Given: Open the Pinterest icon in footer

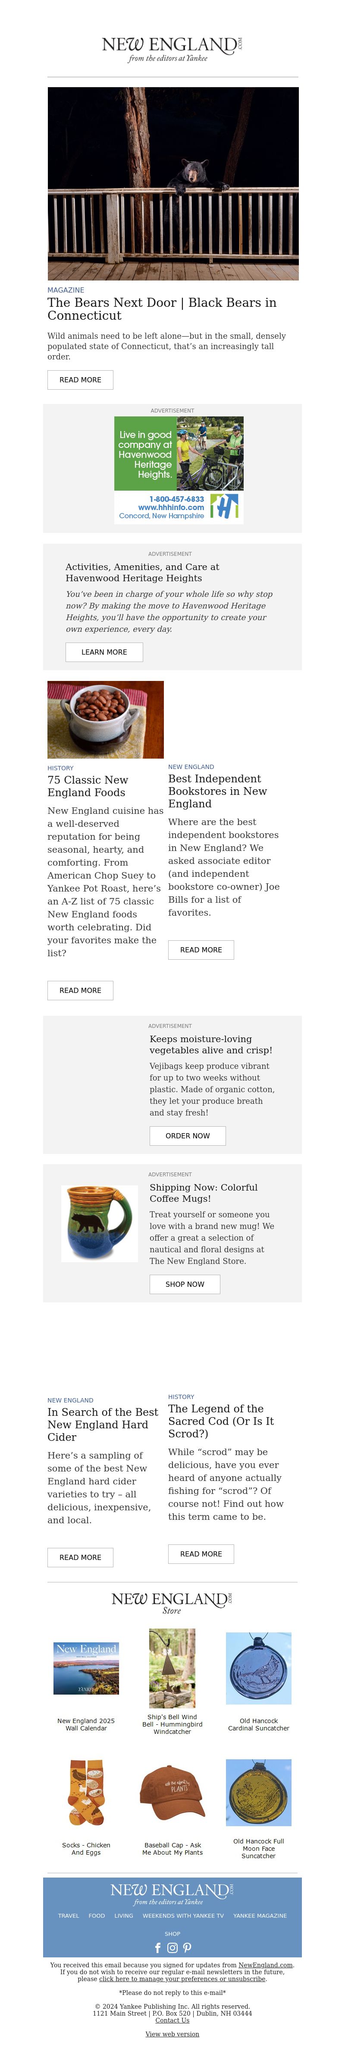Looking at the screenshot, I should click(x=188, y=1948).
